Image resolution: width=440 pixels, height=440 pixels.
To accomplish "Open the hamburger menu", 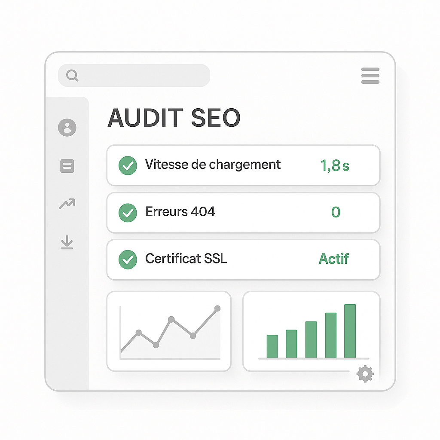I will click(x=370, y=76).
